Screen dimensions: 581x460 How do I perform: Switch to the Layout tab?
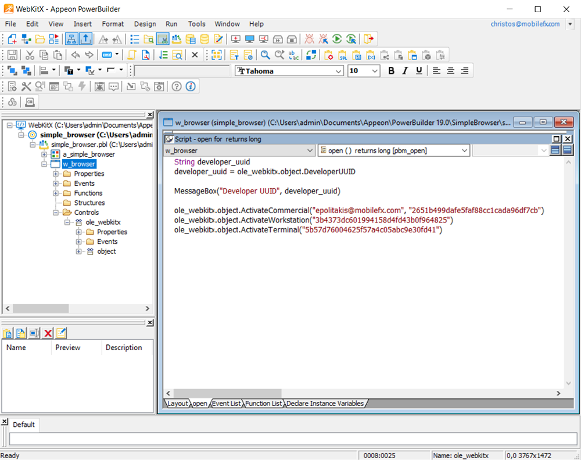tap(177, 403)
